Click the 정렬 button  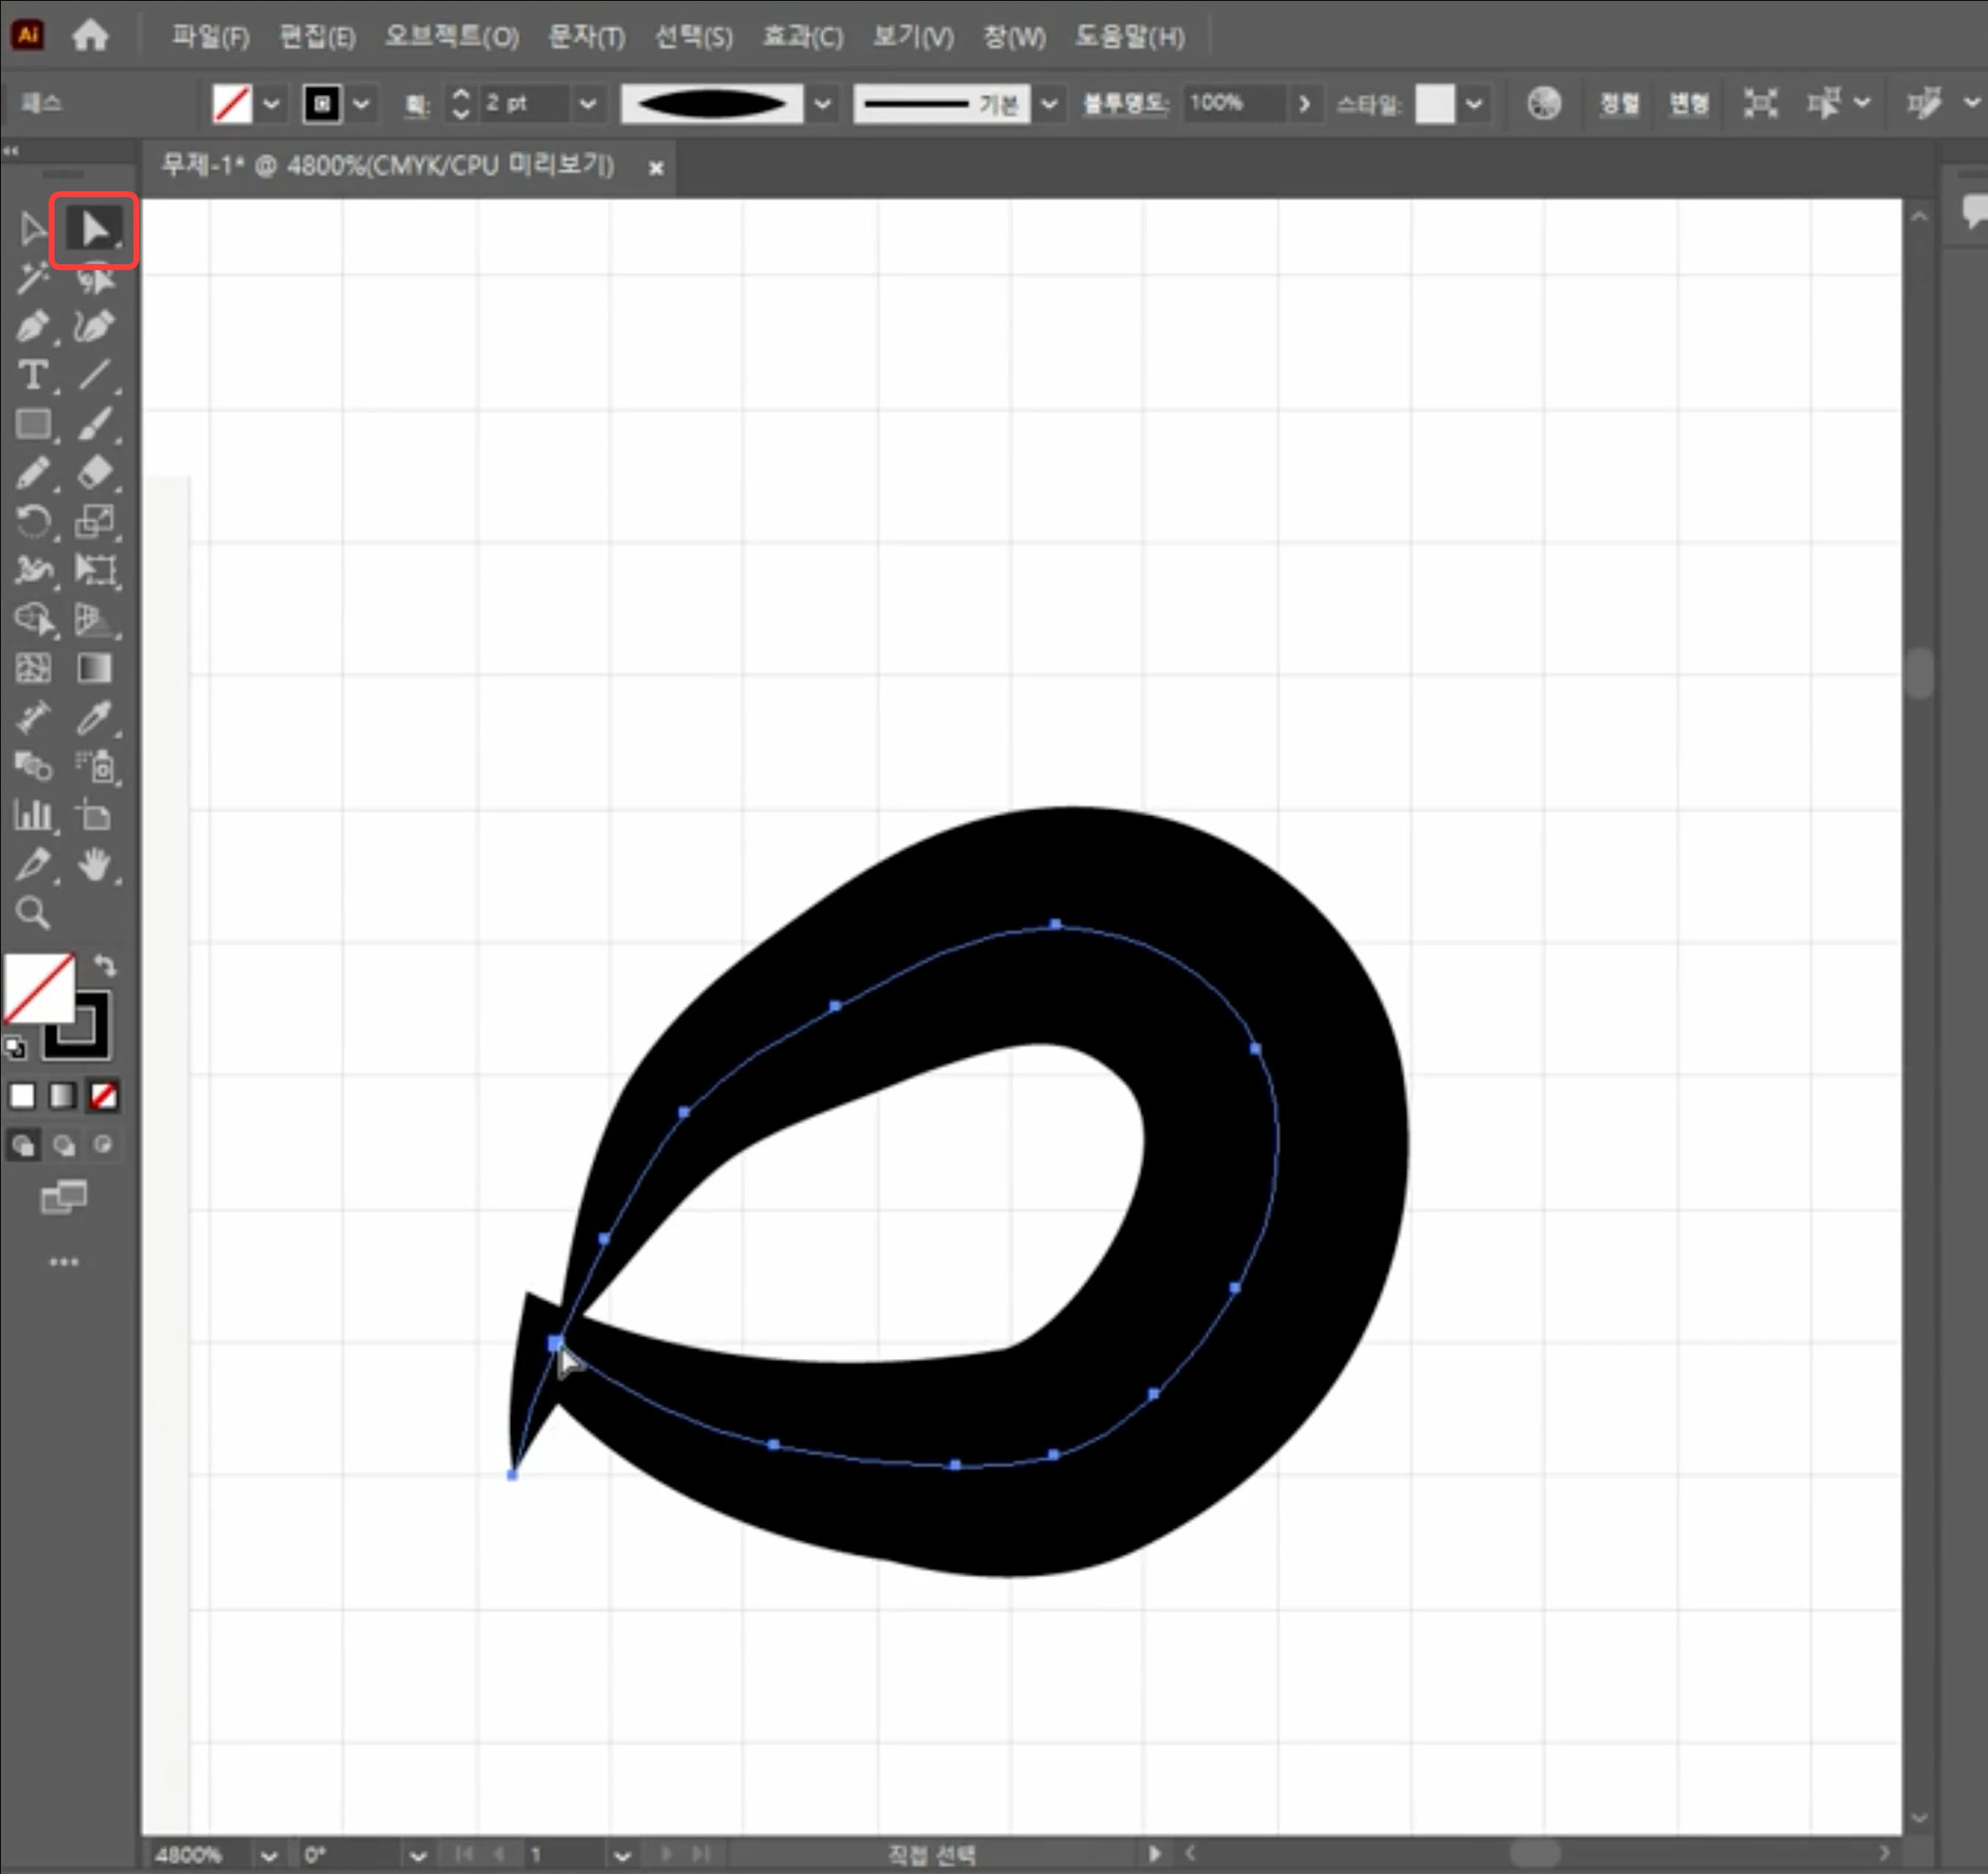point(1618,103)
